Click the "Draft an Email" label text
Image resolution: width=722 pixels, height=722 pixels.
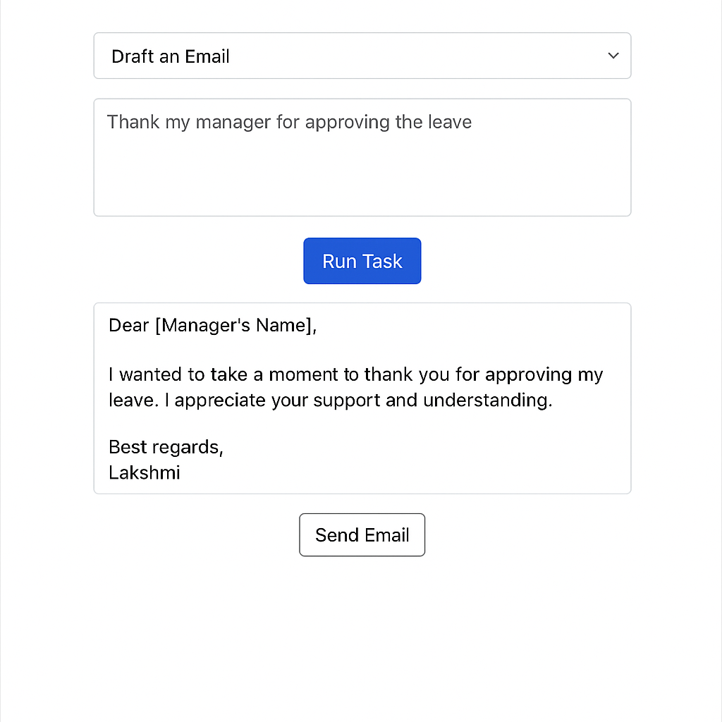[171, 56]
